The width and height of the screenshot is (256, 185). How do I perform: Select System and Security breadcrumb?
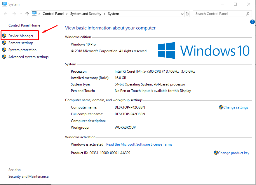tap(86, 14)
